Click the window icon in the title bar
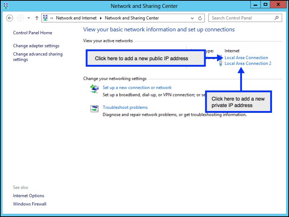The height and width of the screenshot is (217, 289). tap(5, 6)
